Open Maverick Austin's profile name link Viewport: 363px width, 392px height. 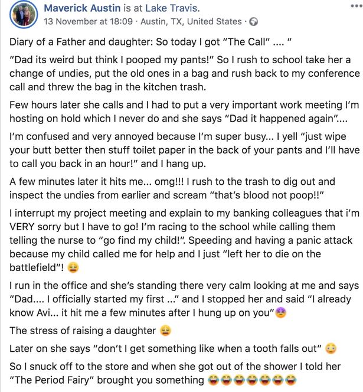click(x=82, y=8)
